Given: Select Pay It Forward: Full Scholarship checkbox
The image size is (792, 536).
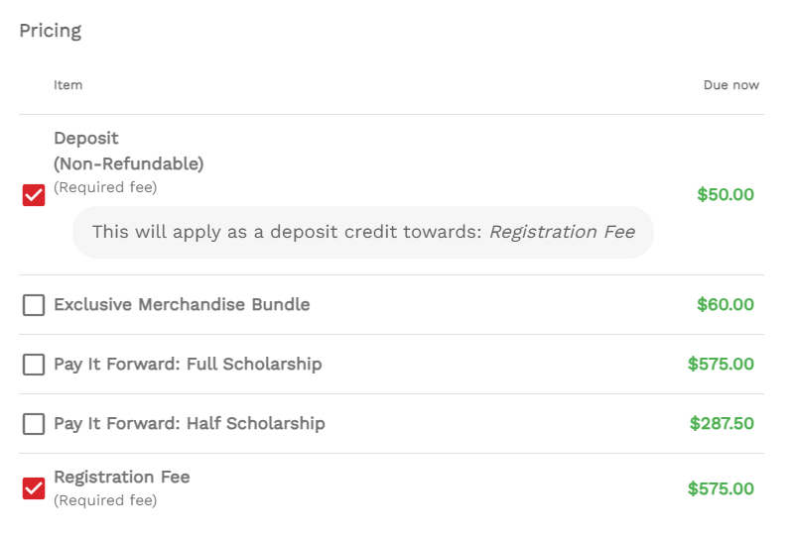Looking at the screenshot, I should [x=34, y=365].
